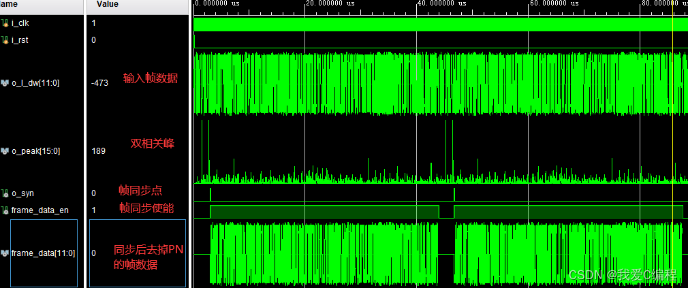Image resolution: width=688 pixels, height=288 pixels.
Task: Click the i_rst value 0
Action: [93, 40]
